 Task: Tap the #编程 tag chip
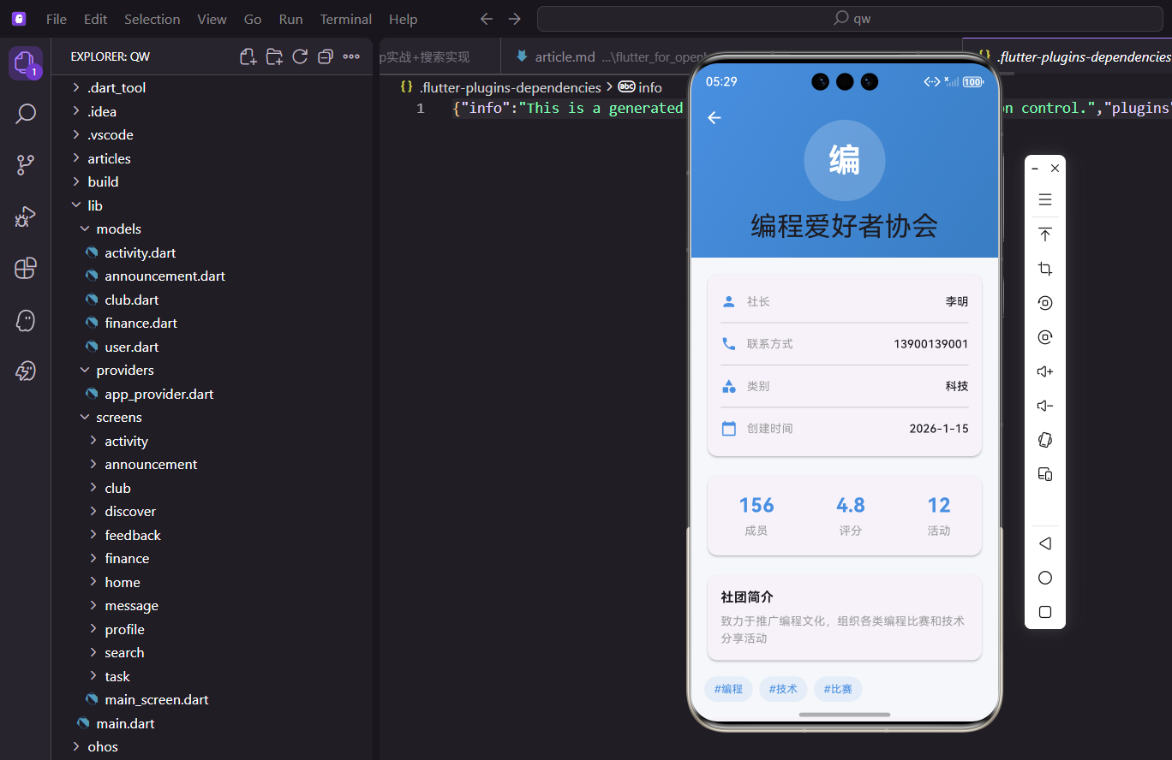(x=728, y=688)
